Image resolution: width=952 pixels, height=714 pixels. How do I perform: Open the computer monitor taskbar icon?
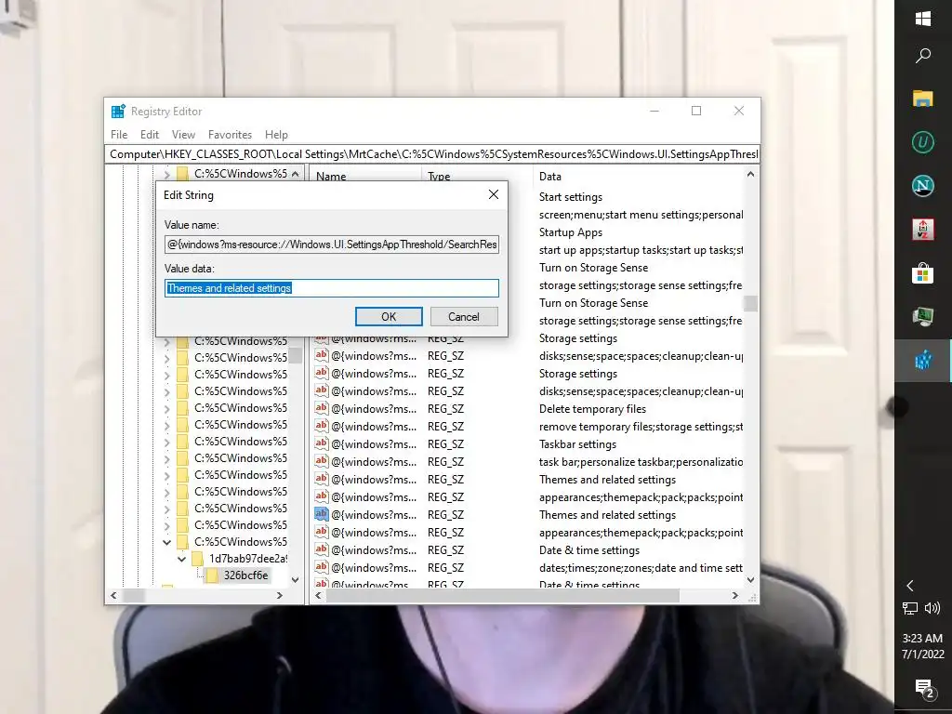tap(923, 316)
